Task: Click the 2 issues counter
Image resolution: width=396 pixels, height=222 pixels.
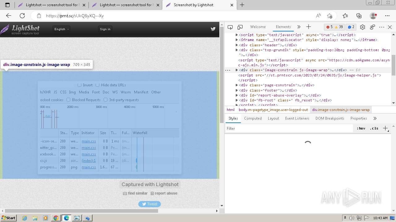Action: tap(351, 27)
